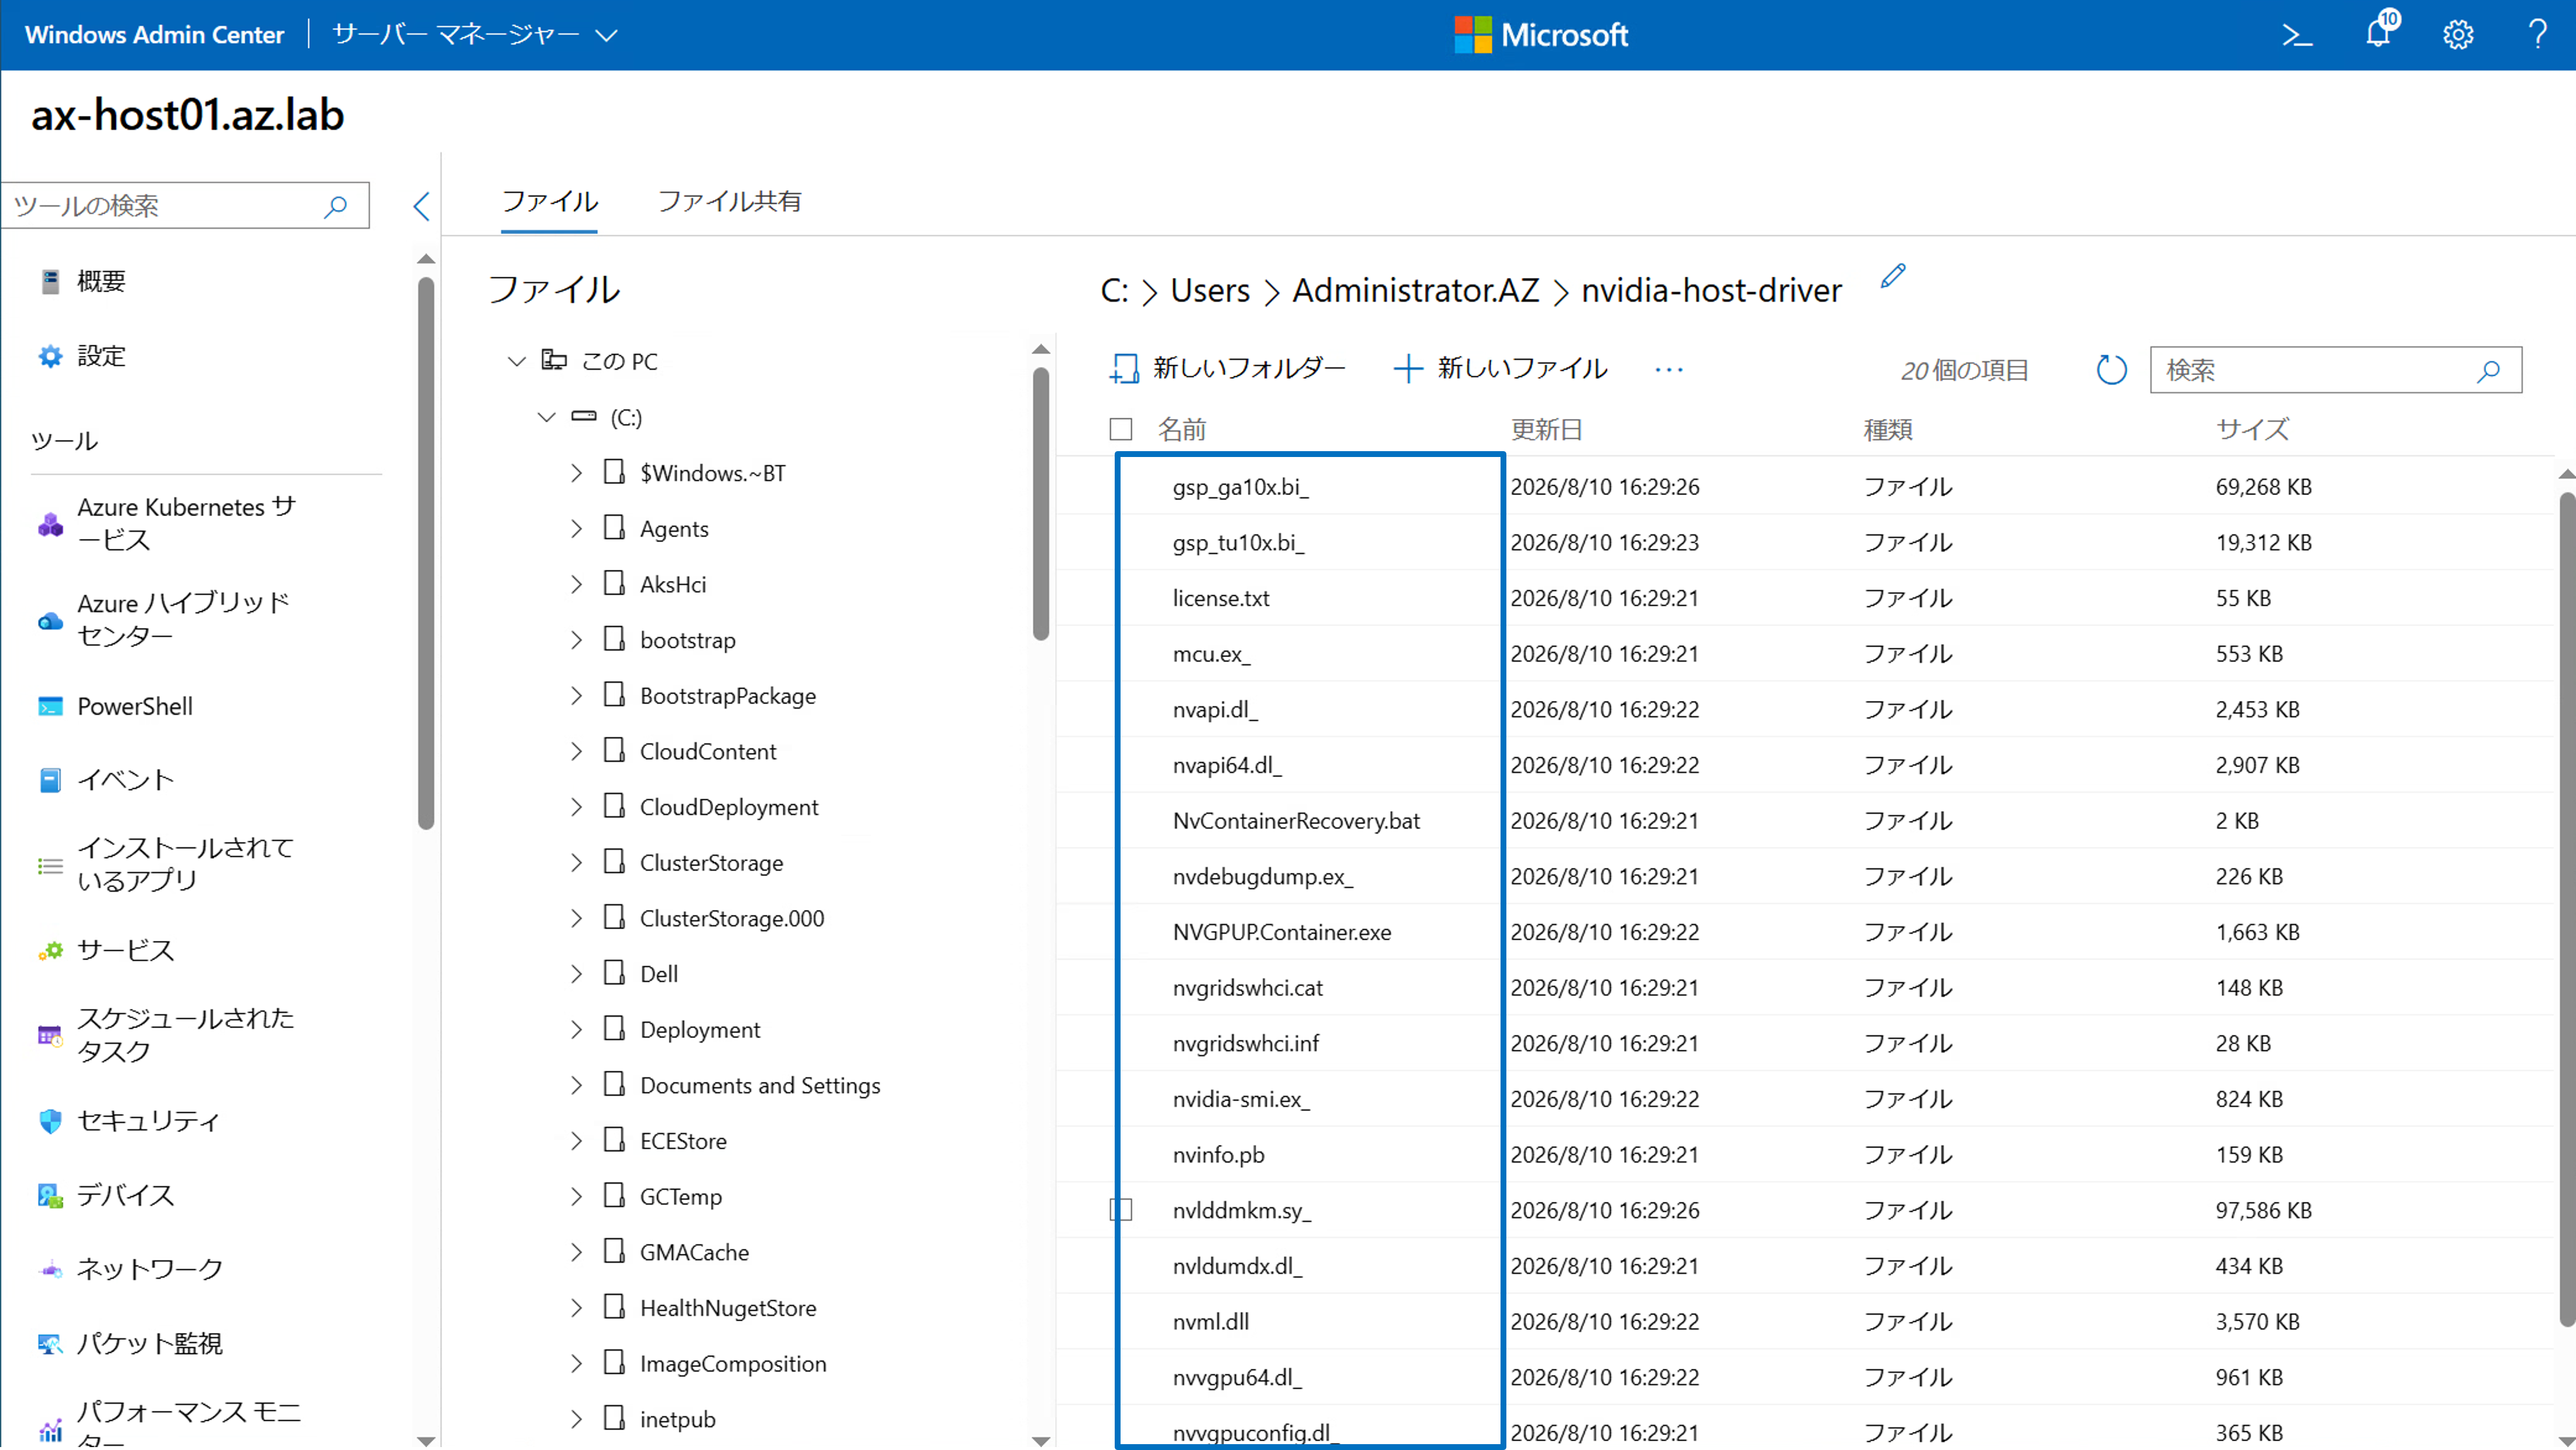Expand the Agents folder

(x=576, y=530)
